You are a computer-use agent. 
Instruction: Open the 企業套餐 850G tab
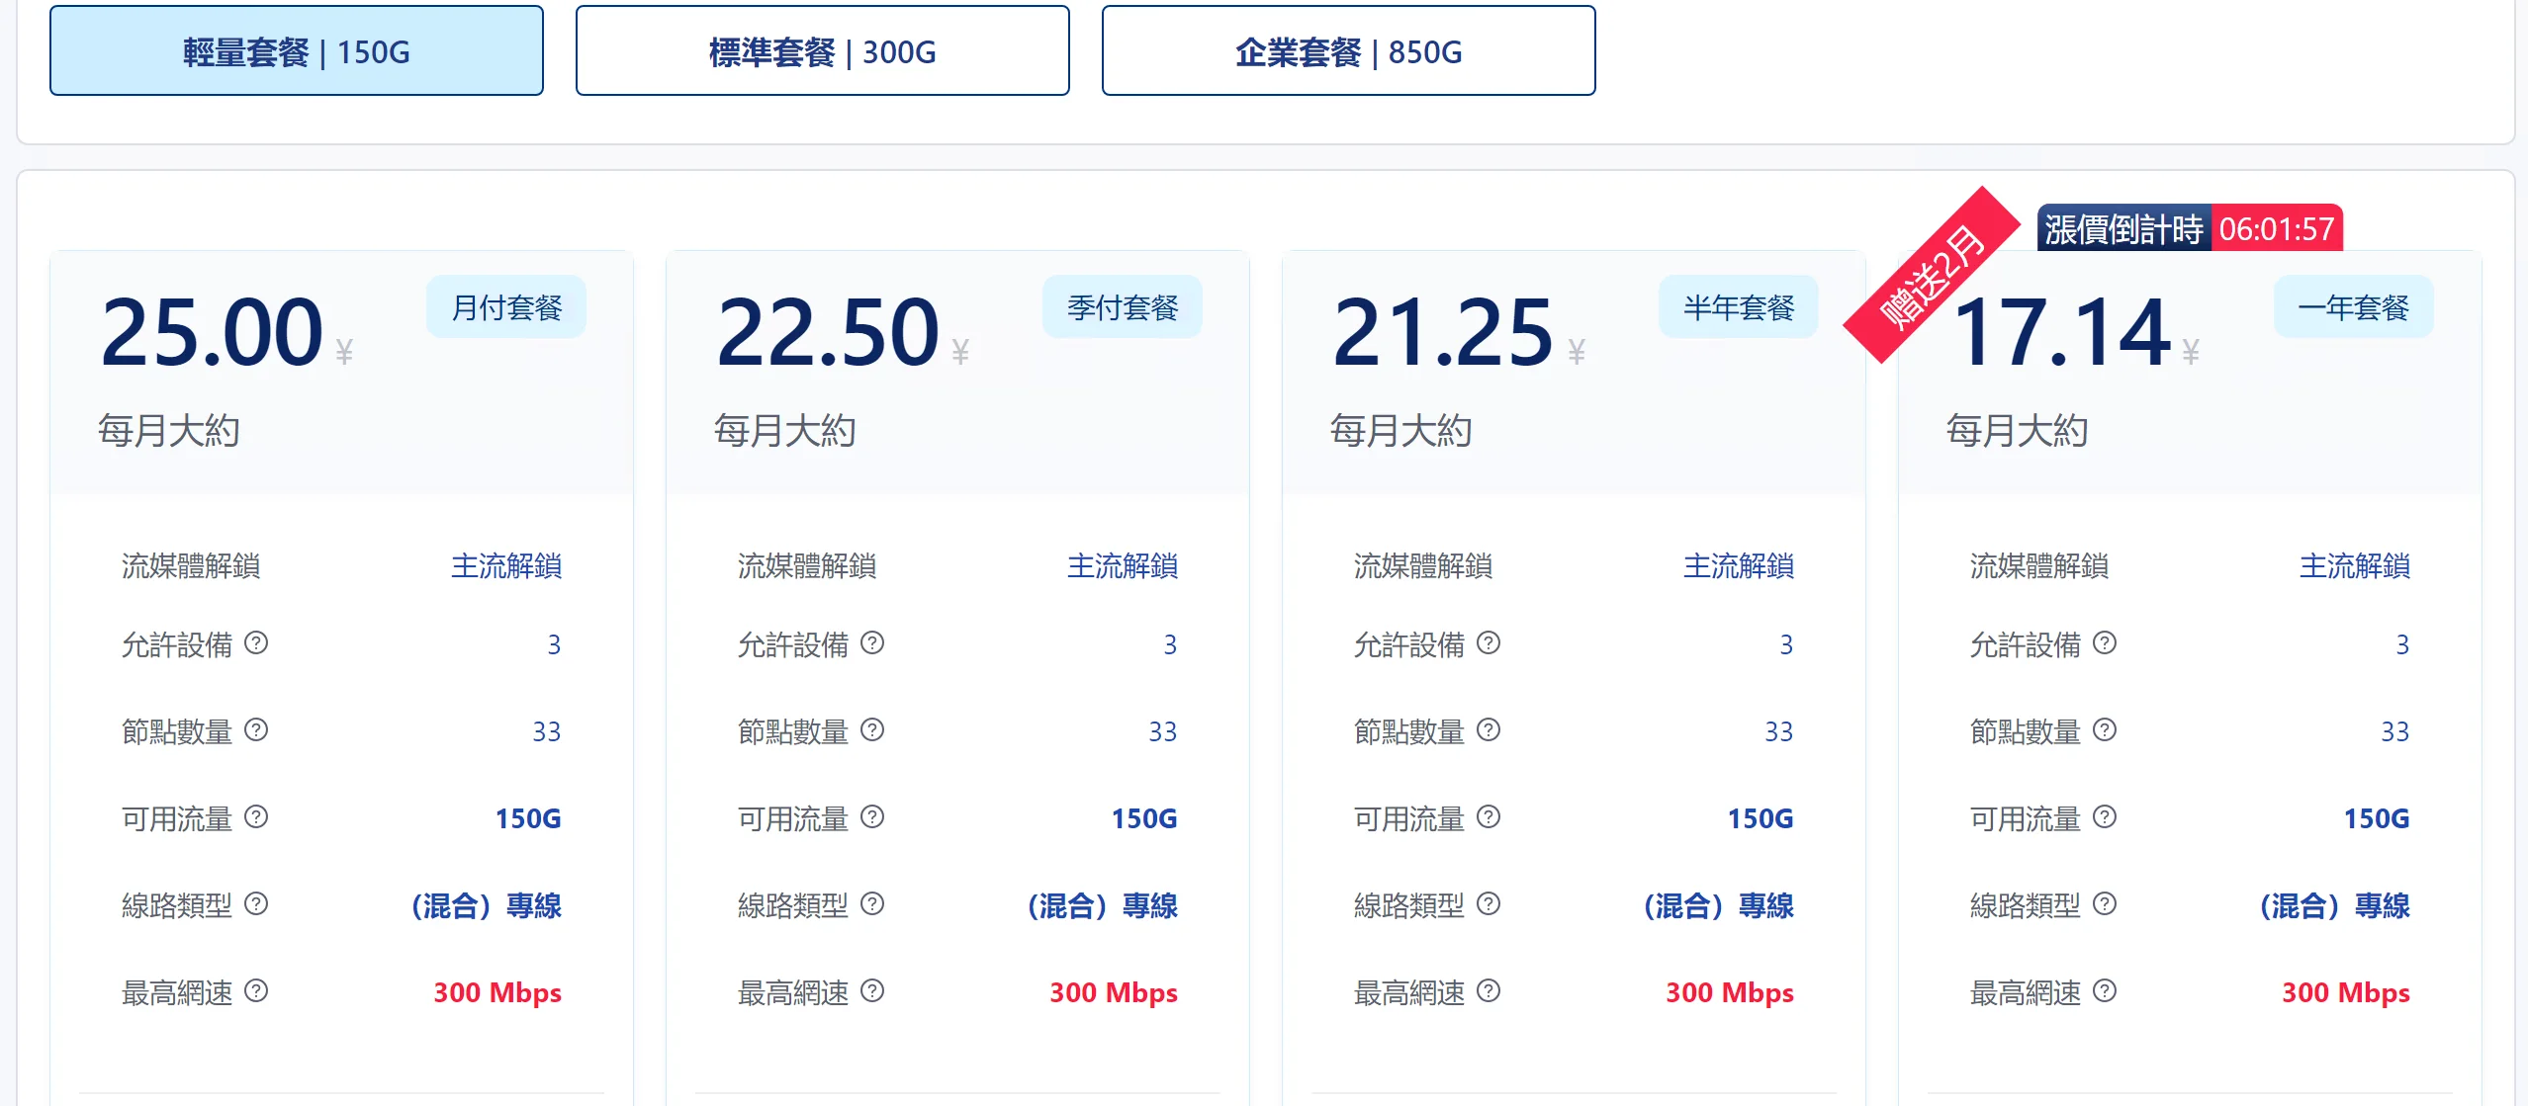coord(1349,50)
